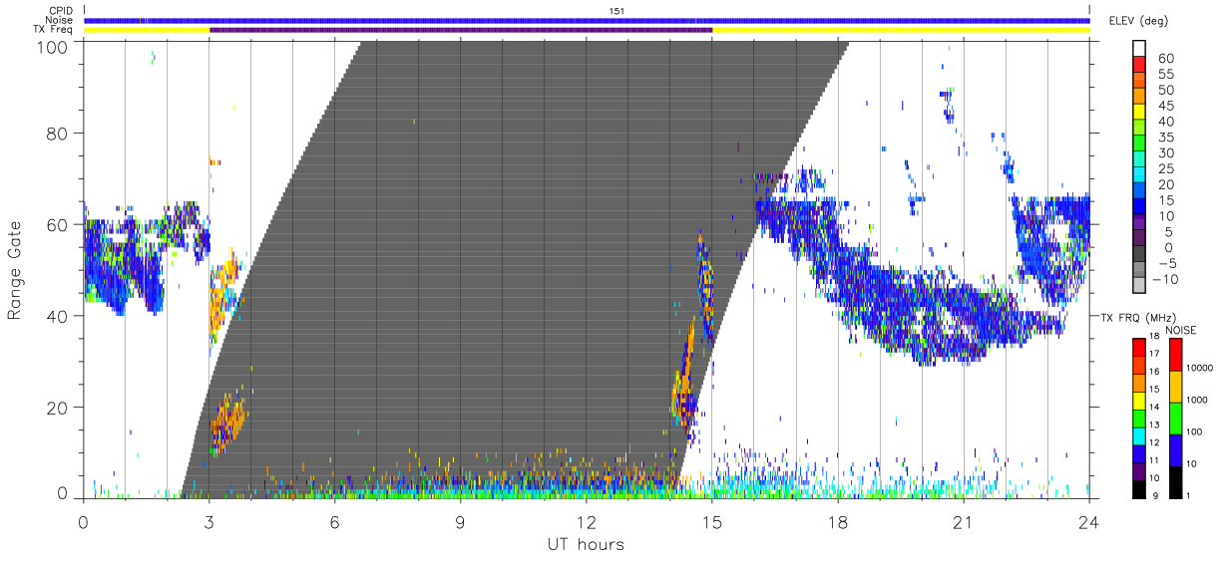The width and height of the screenshot is (1225, 565).
Task: Click the purple segment of the TX Freq bar
Action: (x=461, y=30)
